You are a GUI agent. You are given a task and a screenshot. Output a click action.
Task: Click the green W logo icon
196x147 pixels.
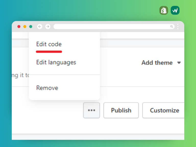point(175,10)
